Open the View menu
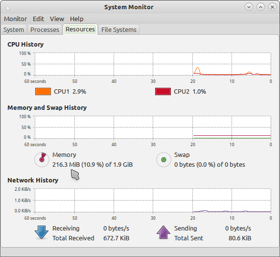280x257 pixels. tap(57, 19)
